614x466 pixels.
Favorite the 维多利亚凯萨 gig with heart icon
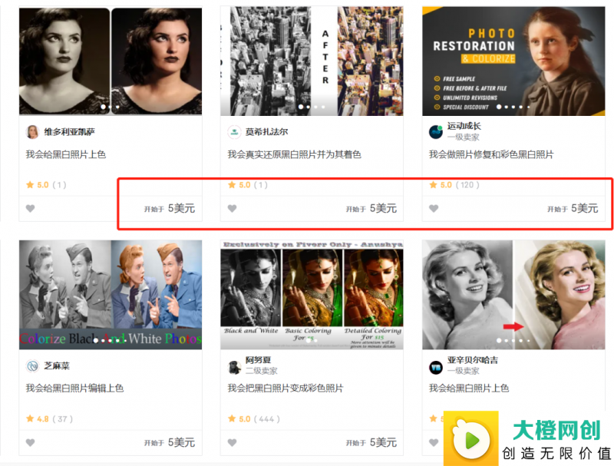30,208
